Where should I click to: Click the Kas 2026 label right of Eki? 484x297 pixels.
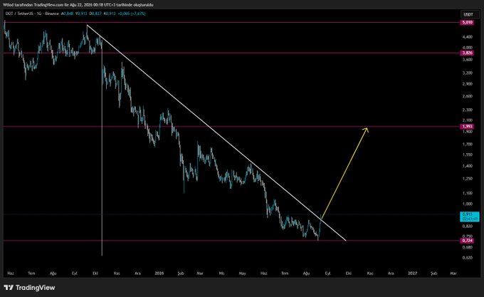[x=370, y=273]
